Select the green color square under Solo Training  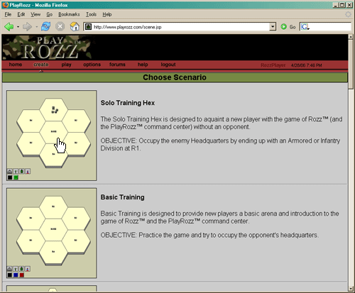point(16,177)
